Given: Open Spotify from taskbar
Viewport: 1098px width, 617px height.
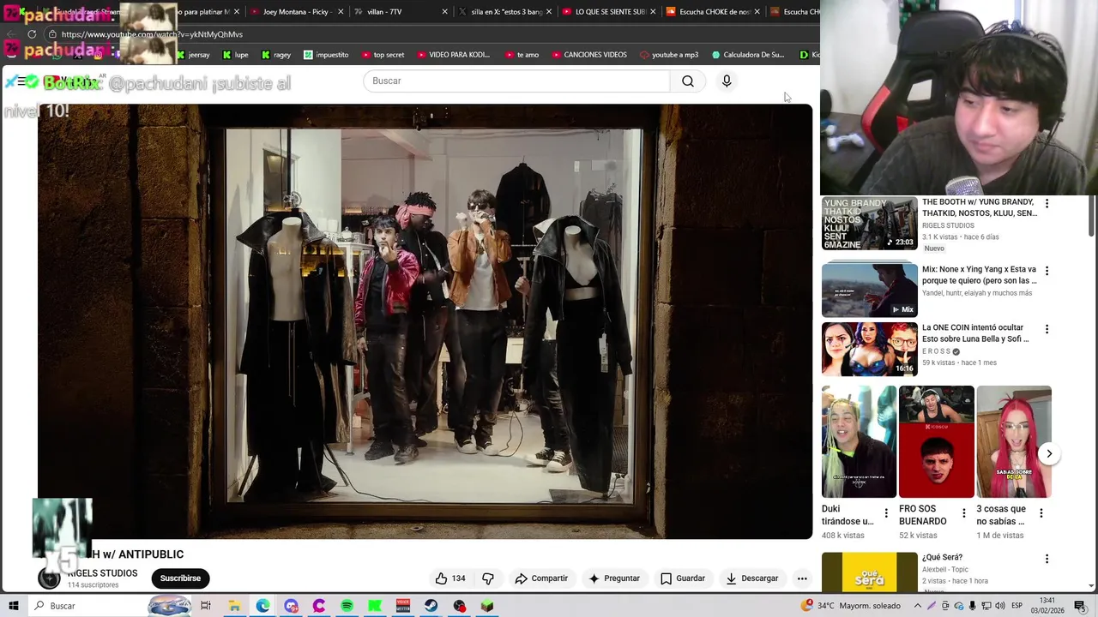Looking at the screenshot, I should 347,606.
